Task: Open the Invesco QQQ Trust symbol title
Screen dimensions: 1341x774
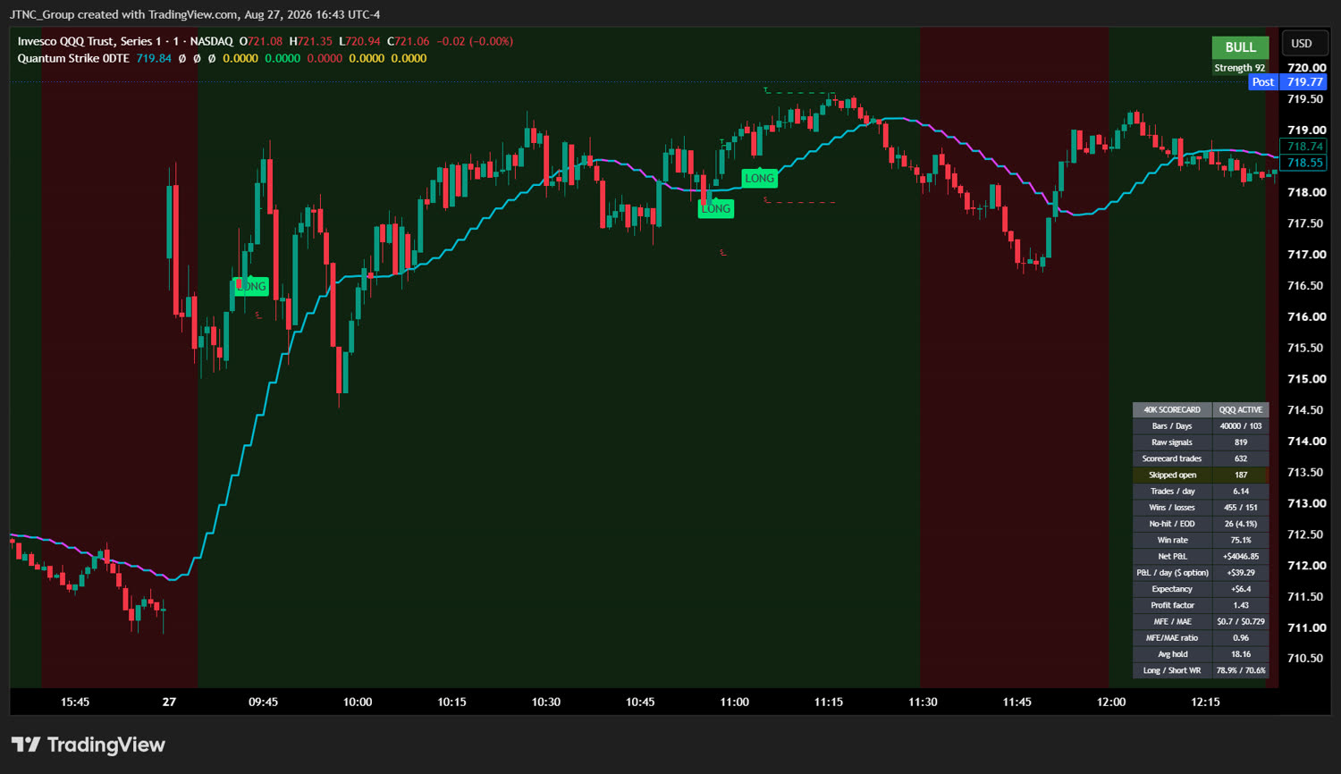Action: point(125,41)
